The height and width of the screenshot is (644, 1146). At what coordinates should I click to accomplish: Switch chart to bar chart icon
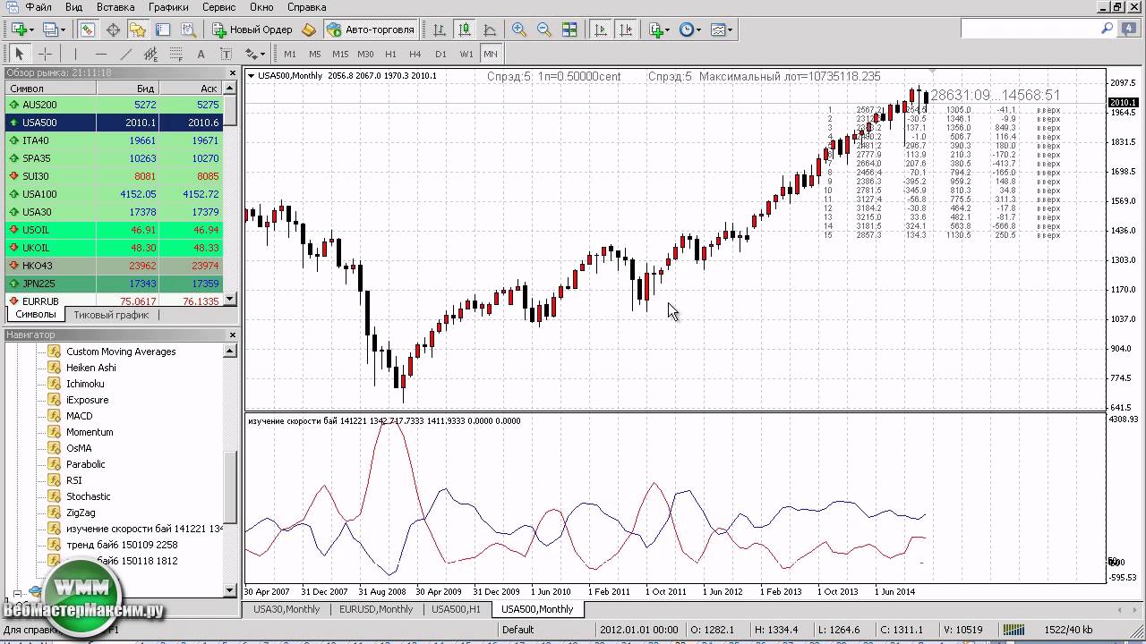click(440, 30)
